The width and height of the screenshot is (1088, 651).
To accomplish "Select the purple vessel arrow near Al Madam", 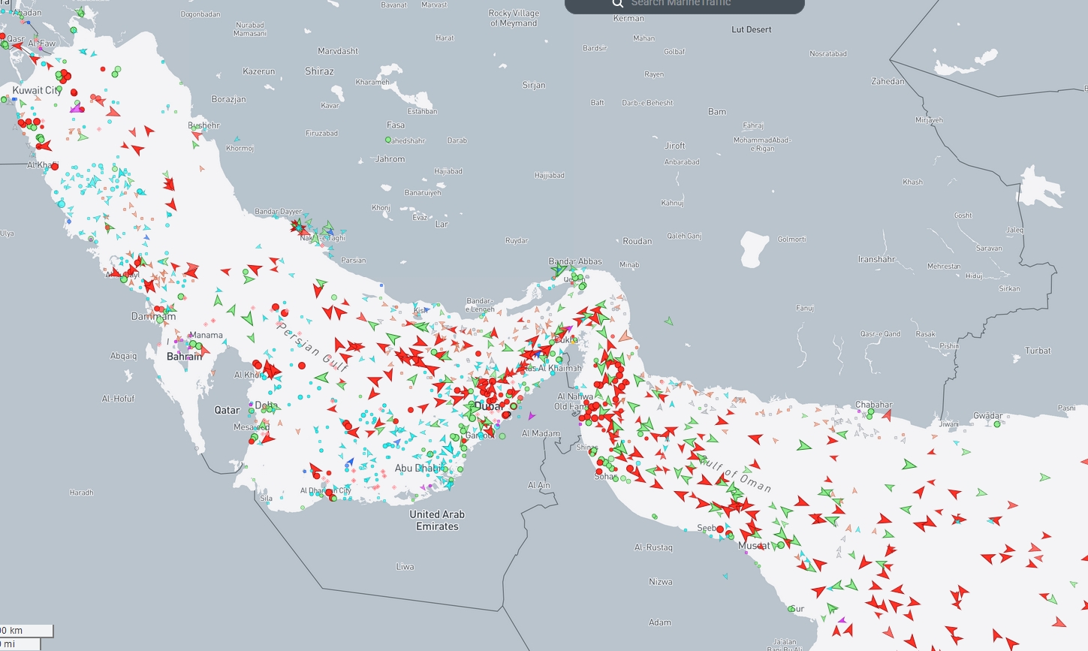I will [532, 415].
